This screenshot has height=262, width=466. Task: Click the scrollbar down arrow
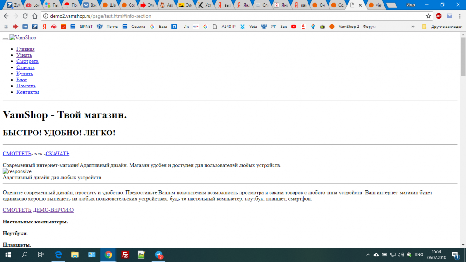[x=463, y=245]
